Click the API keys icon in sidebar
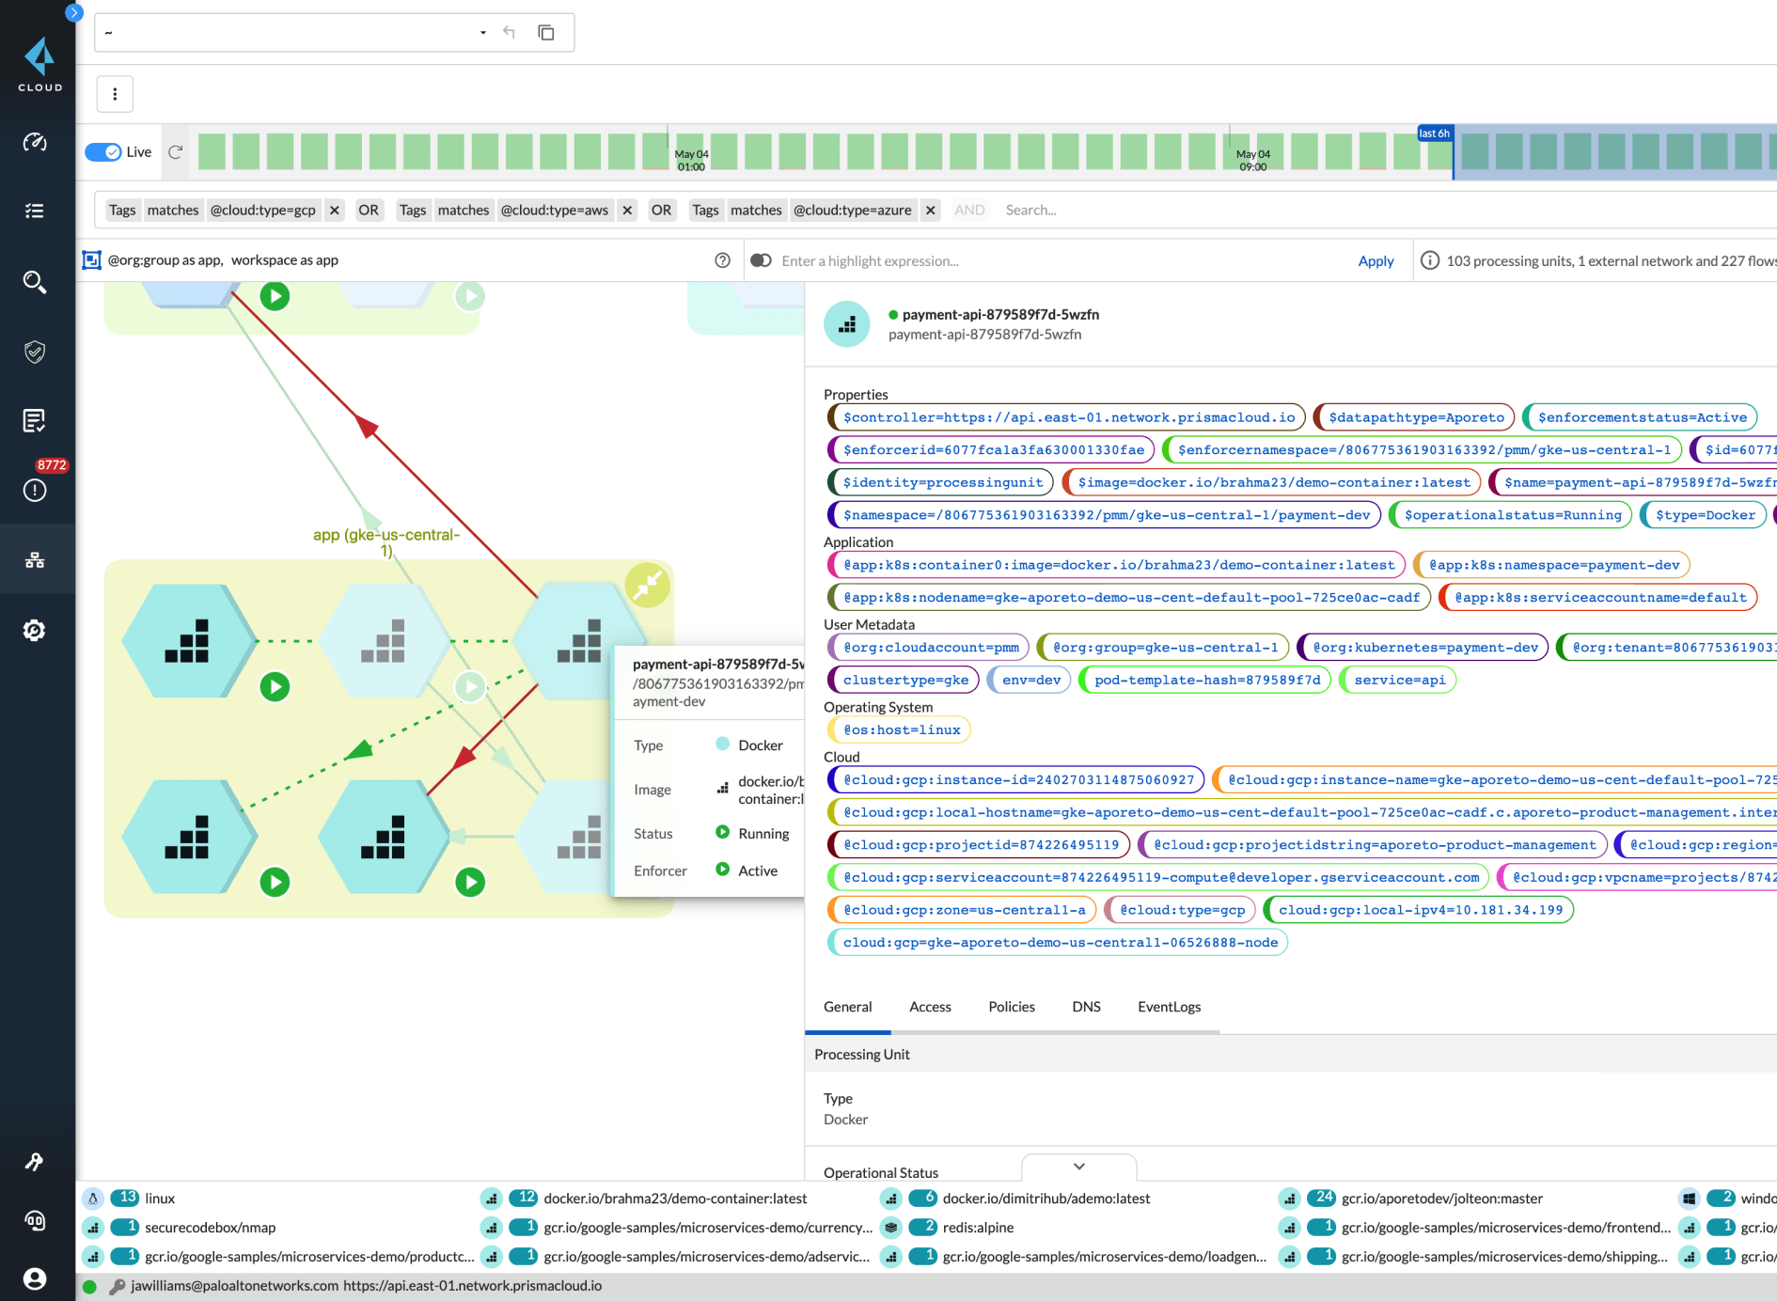 coord(35,1161)
